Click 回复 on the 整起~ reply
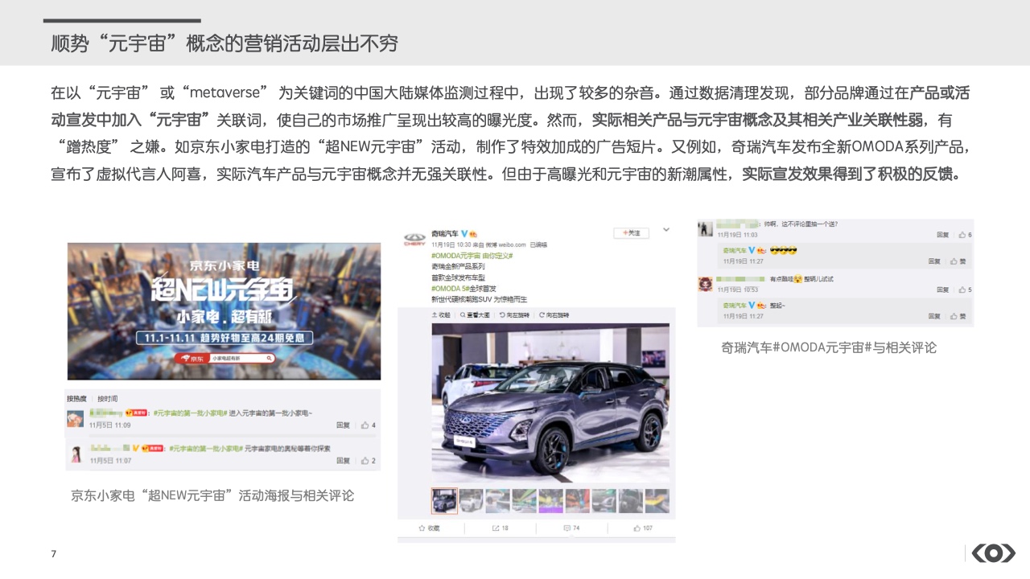 point(934,316)
